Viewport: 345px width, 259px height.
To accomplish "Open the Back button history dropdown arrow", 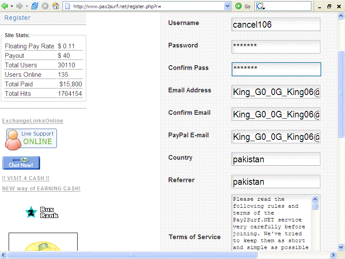I will pyautogui.click(x=12, y=6).
